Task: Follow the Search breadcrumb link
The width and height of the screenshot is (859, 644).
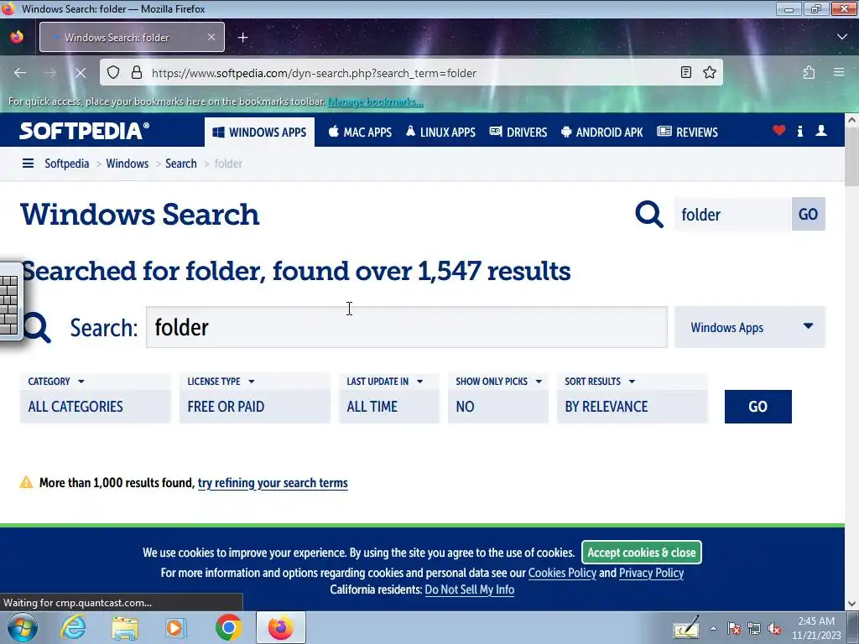Action: pyautogui.click(x=181, y=164)
